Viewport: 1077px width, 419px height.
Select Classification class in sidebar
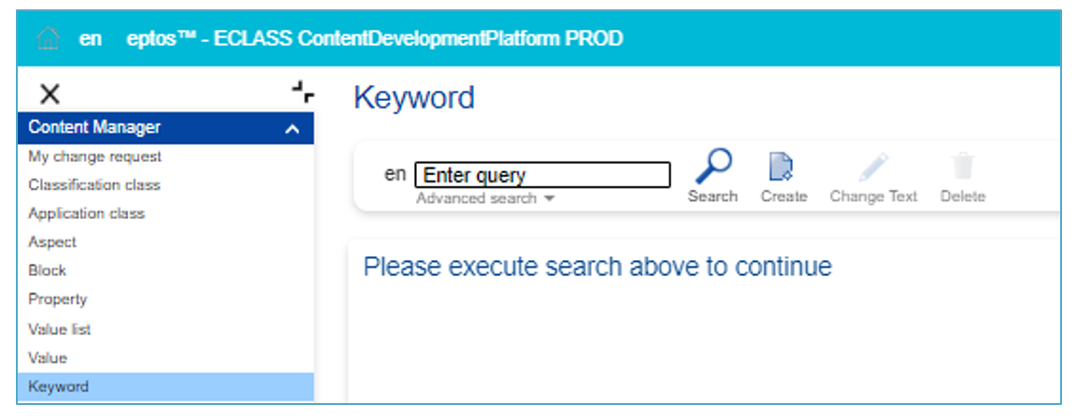tap(94, 185)
